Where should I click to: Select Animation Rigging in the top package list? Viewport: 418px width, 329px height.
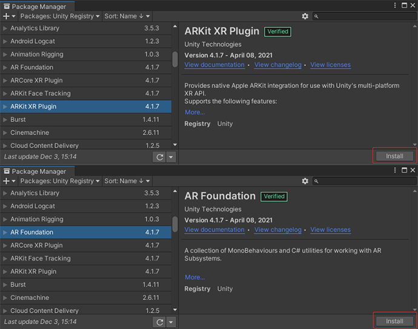click(x=85, y=55)
